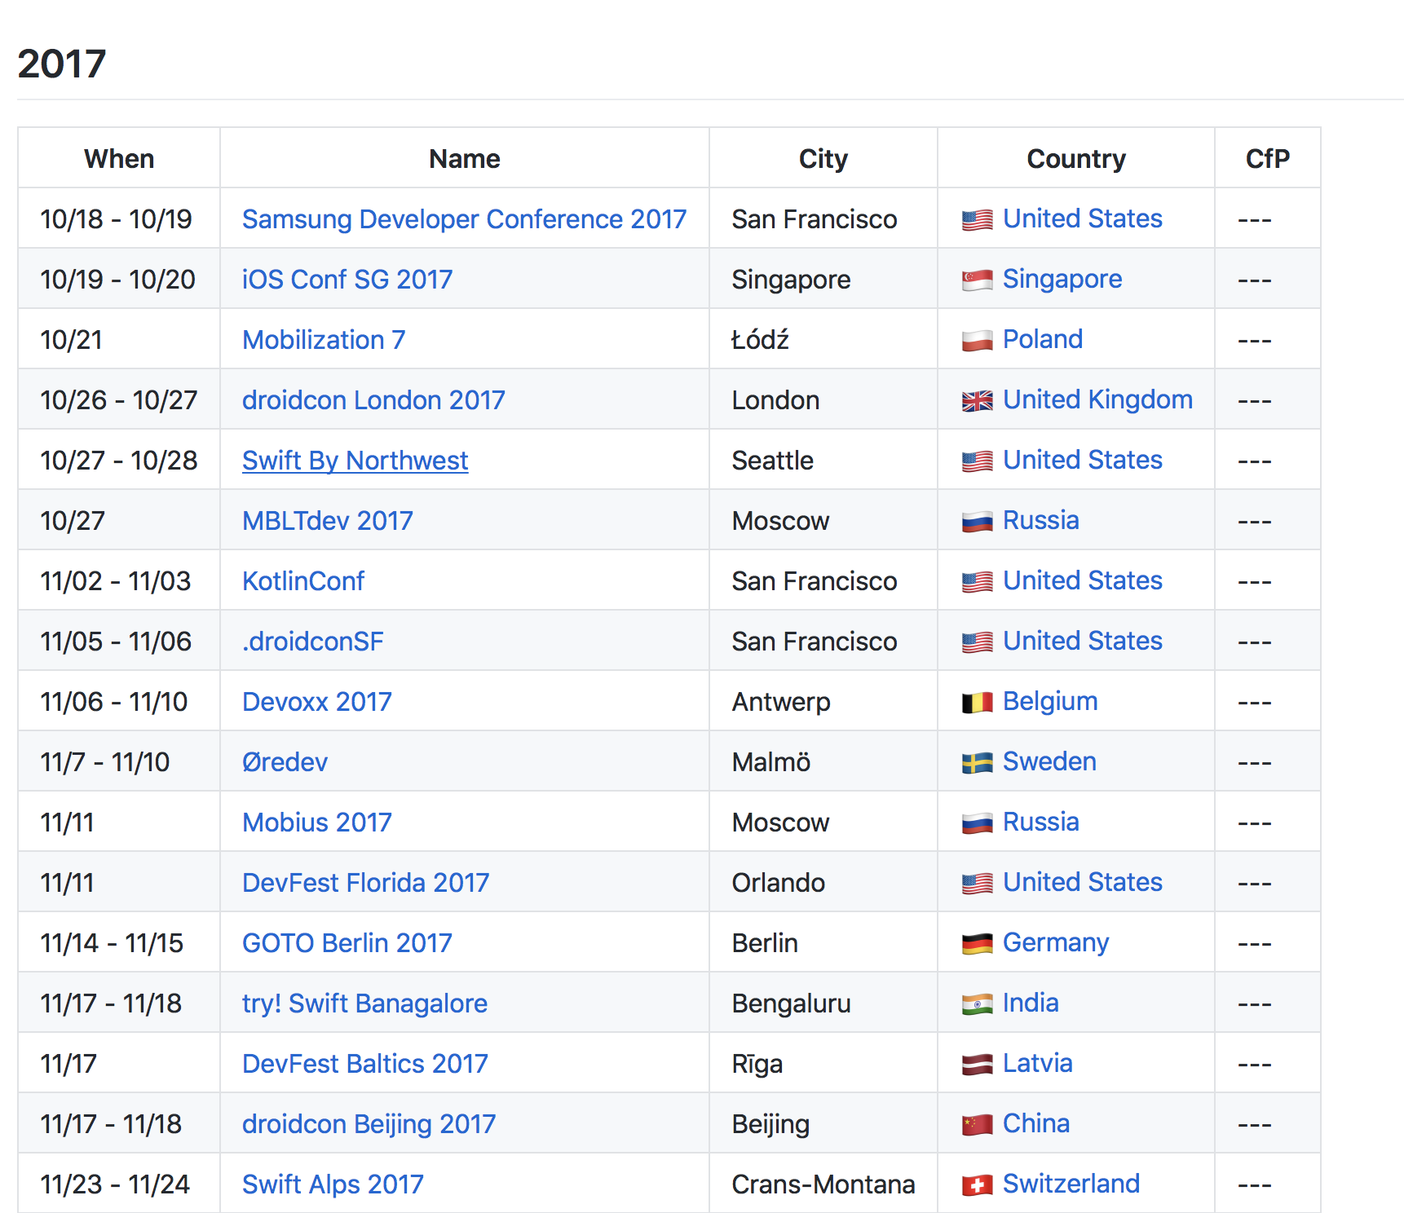Click the Poland country link
Screen dimensions: 1404x1213
coord(1042,339)
